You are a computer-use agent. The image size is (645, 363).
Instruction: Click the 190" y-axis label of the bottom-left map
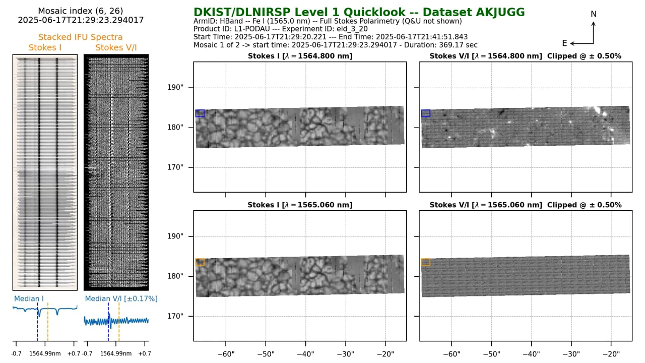tap(175, 236)
